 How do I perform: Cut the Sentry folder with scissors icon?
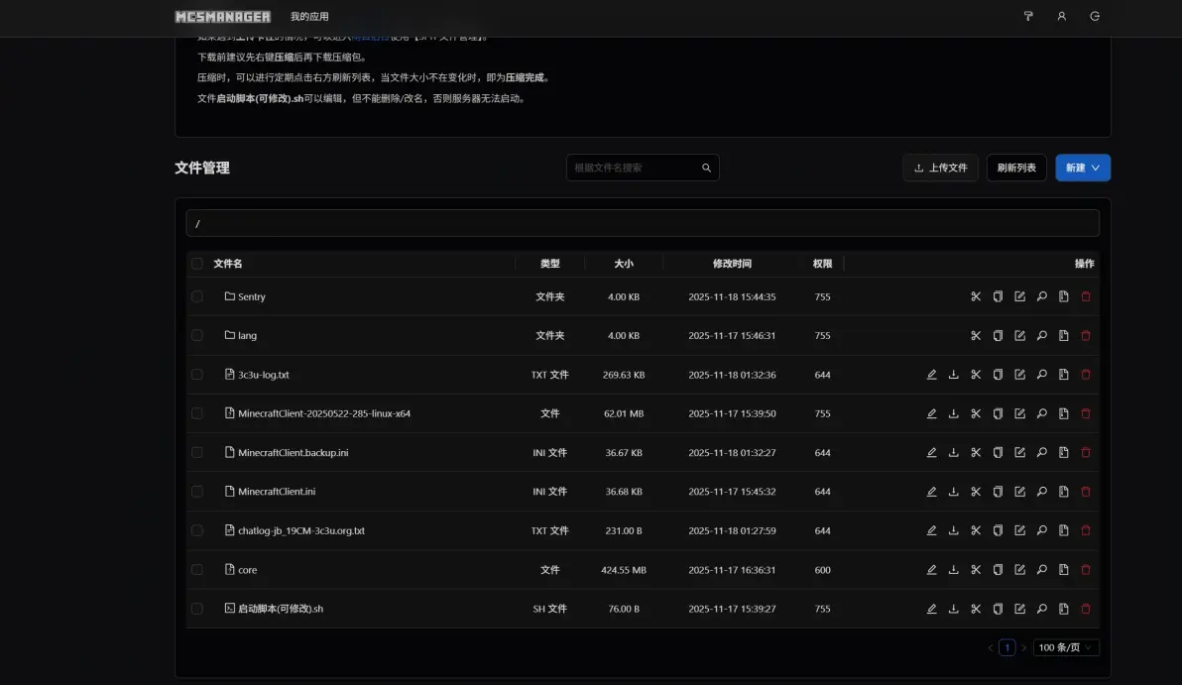point(976,297)
